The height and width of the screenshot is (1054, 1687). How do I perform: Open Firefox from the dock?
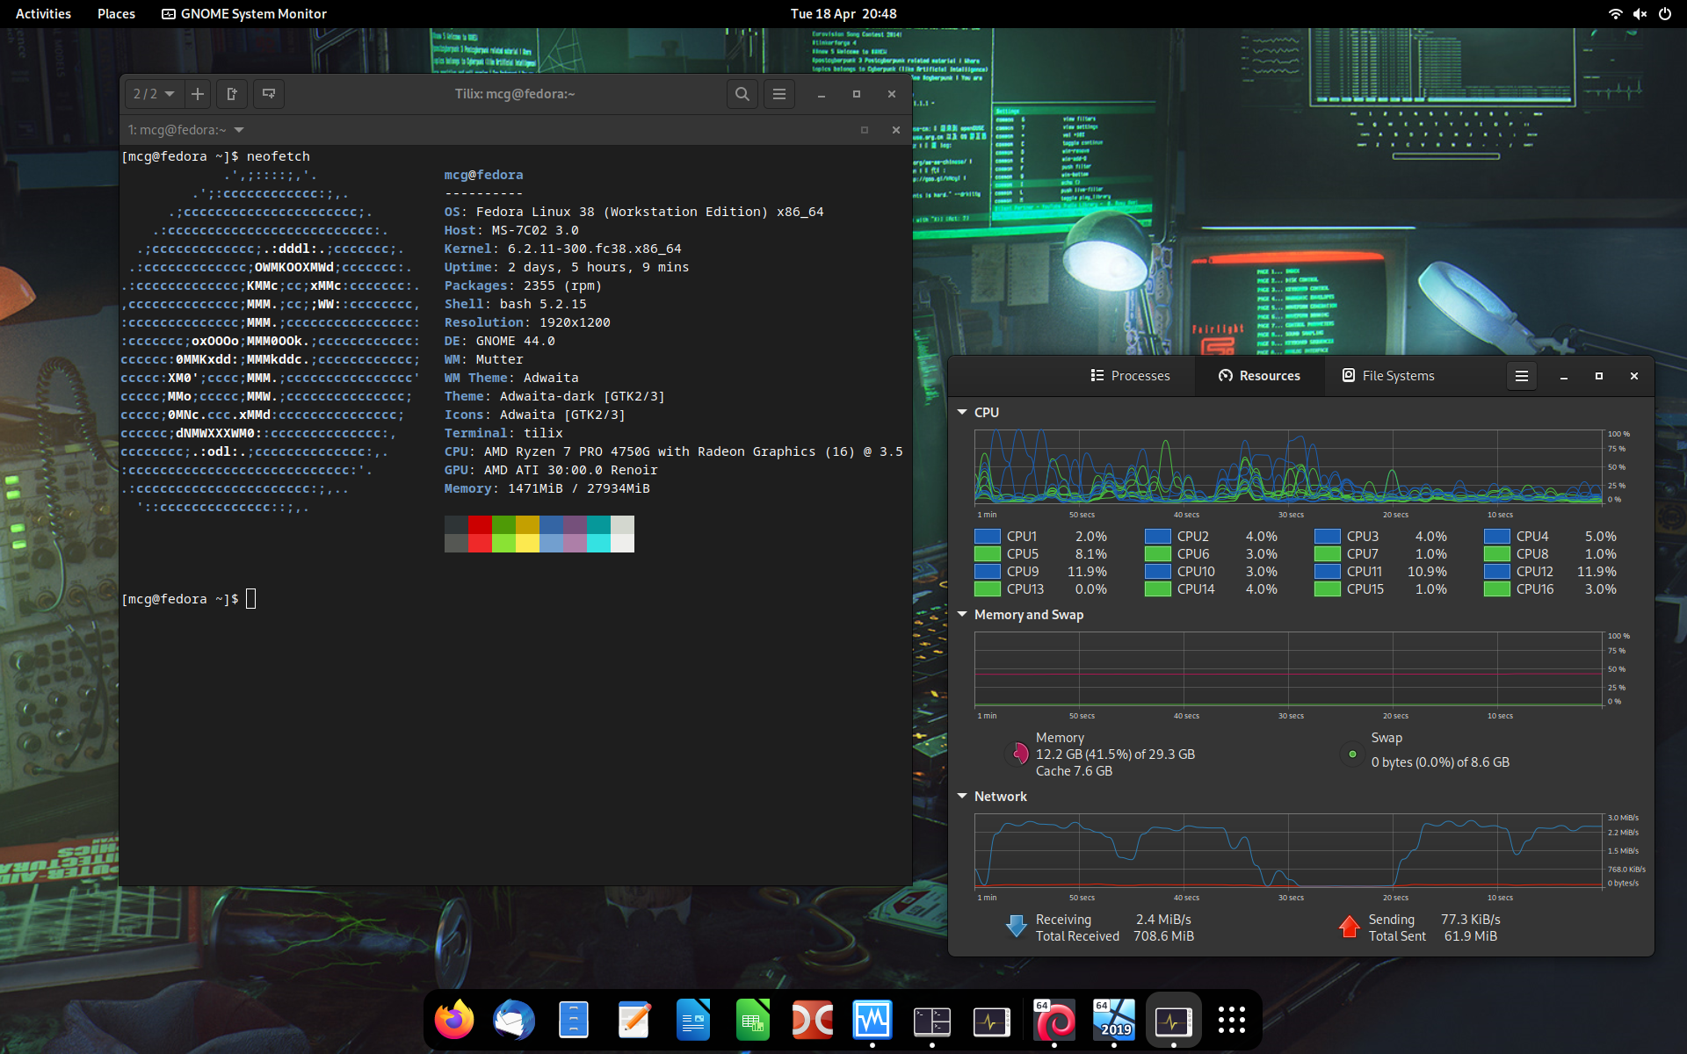tap(454, 1020)
